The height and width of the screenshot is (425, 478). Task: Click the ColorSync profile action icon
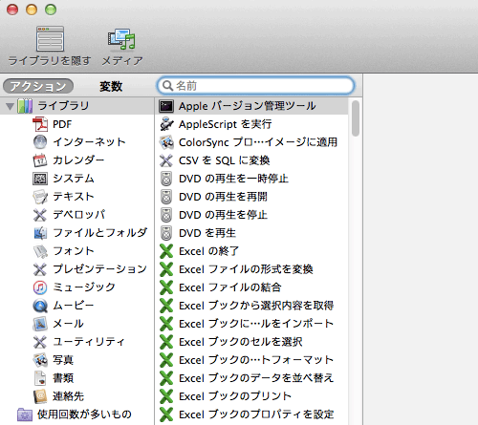click(x=166, y=142)
